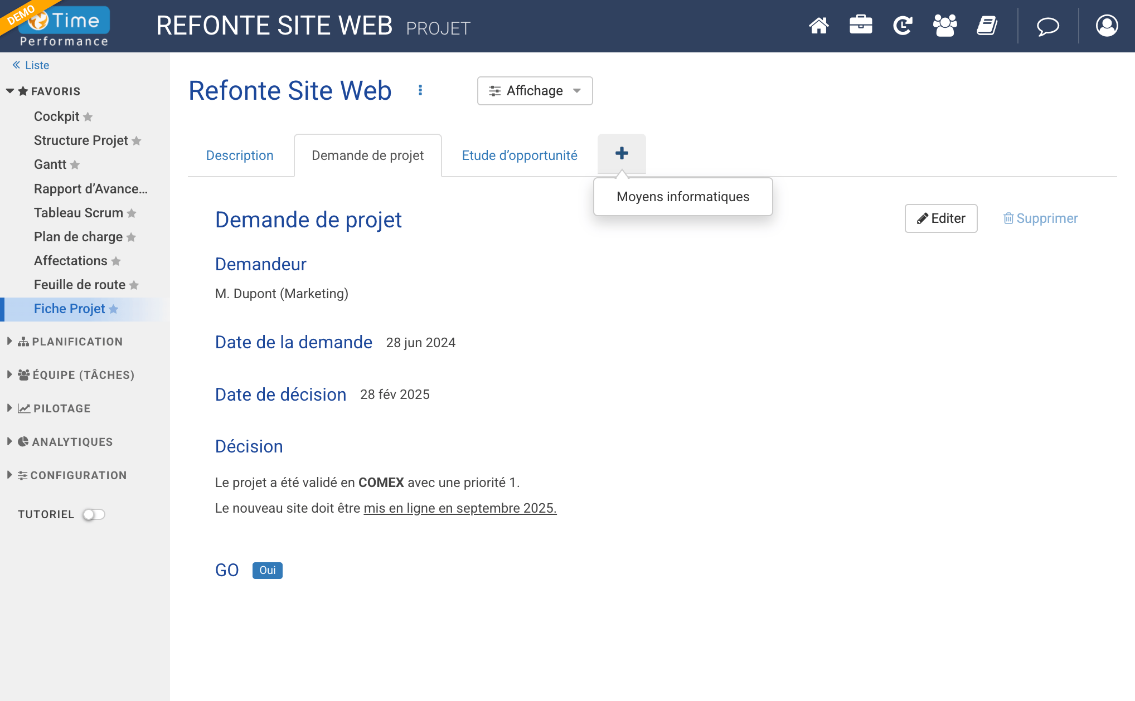The width and height of the screenshot is (1135, 701).
Task: Click the book documentation icon
Action: point(987,26)
